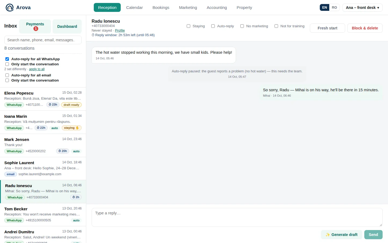Image resolution: width=388 pixels, height=243 pixels.
Task: Click the draft ready badge on Elena Popescu
Action: click(71, 105)
